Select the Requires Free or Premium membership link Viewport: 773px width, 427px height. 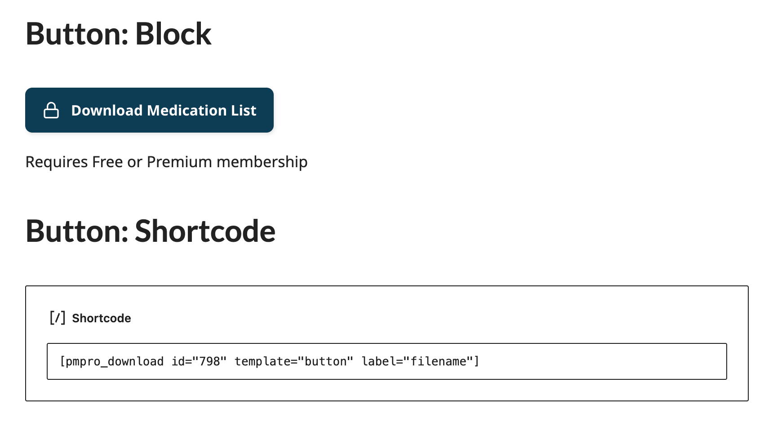[167, 161]
